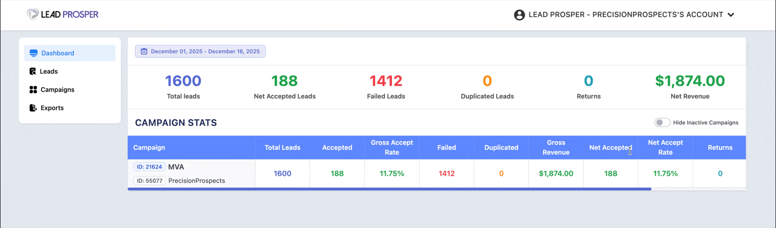
Task: Click $1,874.00 in Gross Revenue column
Action: [x=556, y=174]
